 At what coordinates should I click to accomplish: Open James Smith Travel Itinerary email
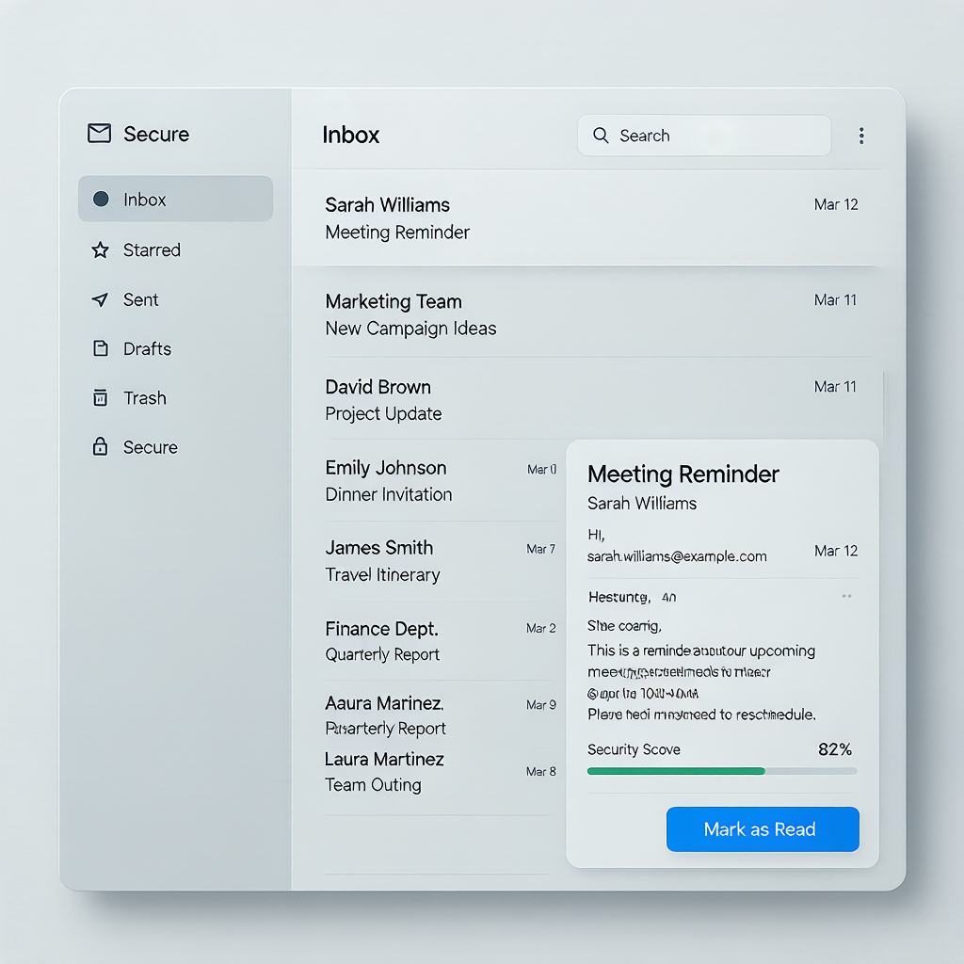(441, 561)
